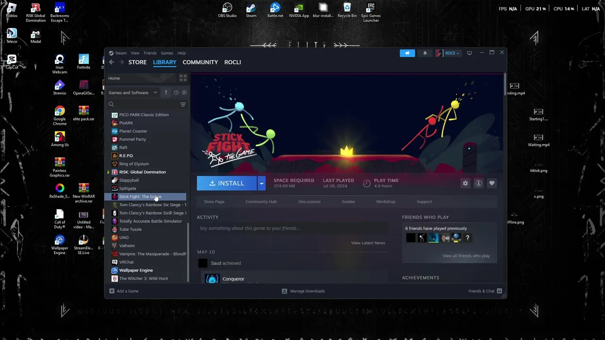The height and width of the screenshot is (340, 605).
Task: Open Manage Downloads
Action: (303, 291)
